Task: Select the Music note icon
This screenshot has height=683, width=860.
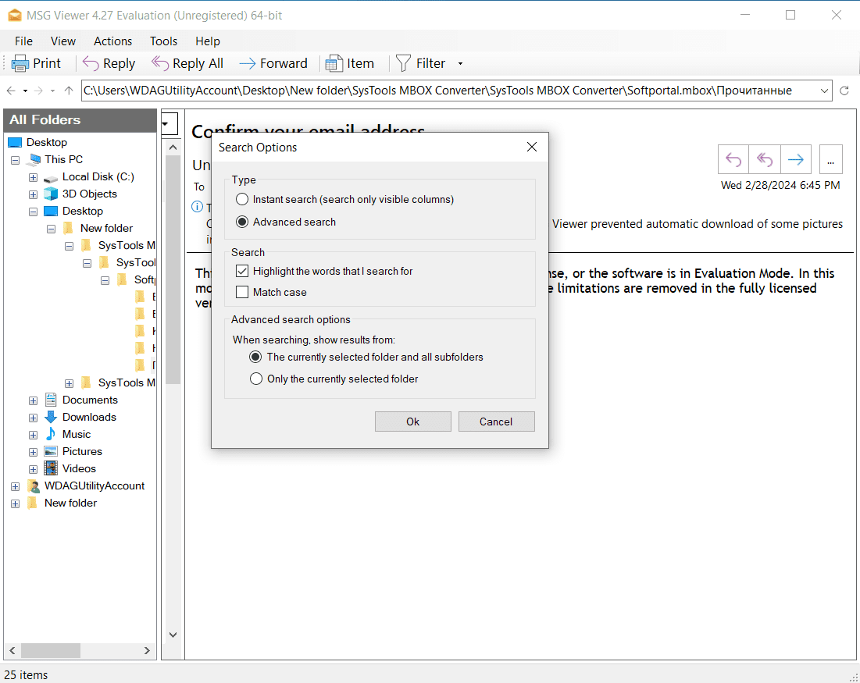Action: point(51,433)
